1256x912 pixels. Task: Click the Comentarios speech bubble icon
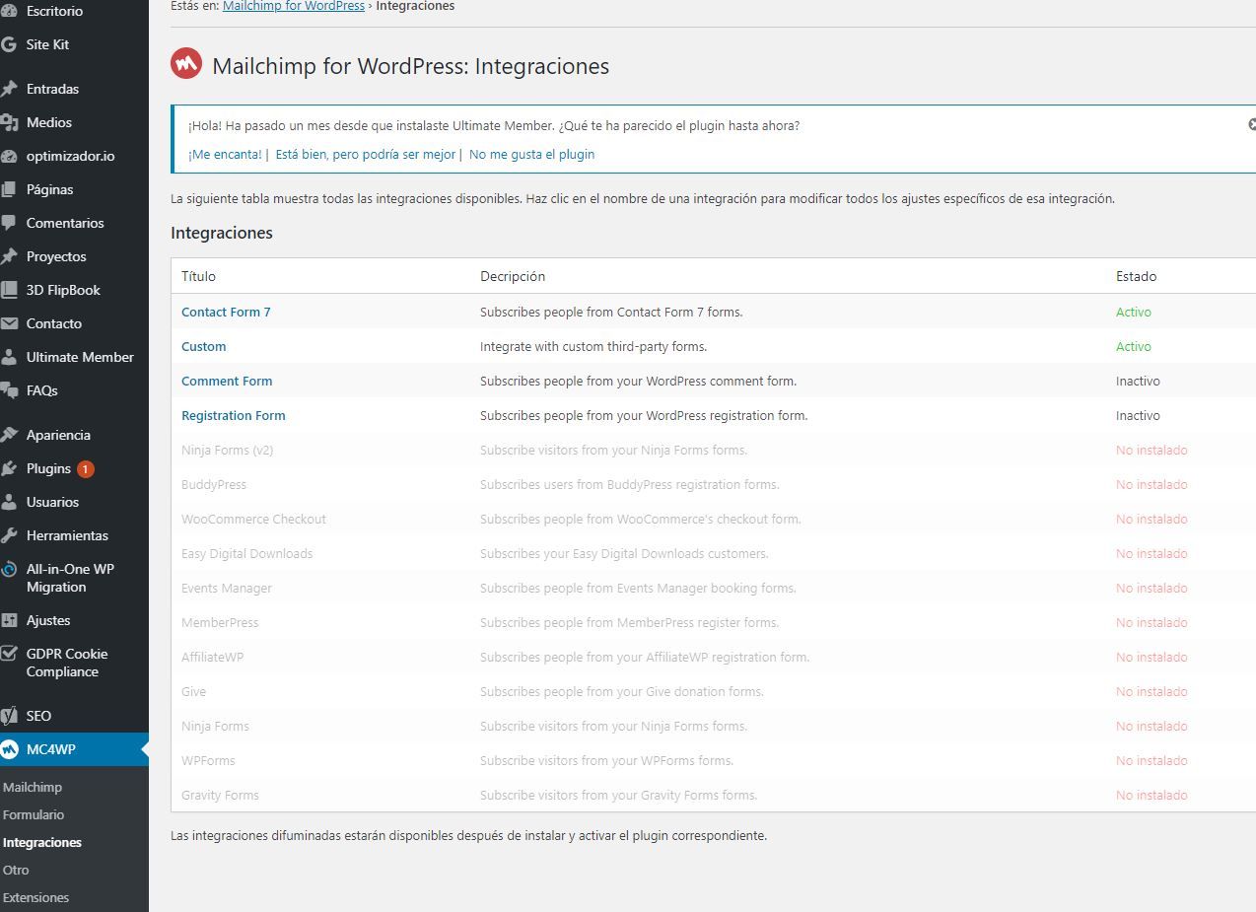[x=9, y=223]
